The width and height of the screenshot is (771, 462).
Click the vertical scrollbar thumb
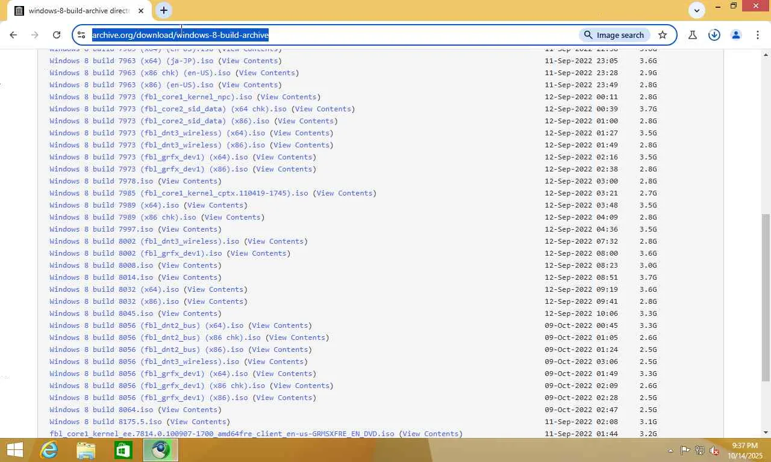tap(766, 297)
